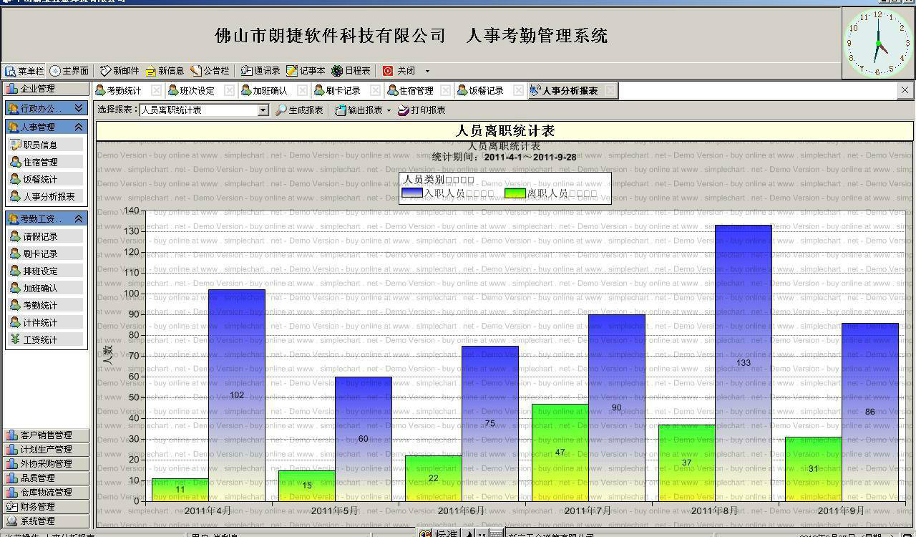Open 饭餐统计 in the sidebar
Screen dimensions: 916x537
[x=46, y=179]
